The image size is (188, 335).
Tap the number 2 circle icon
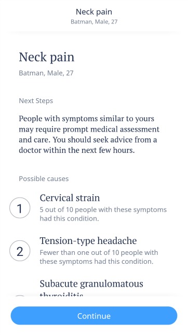point(20,251)
